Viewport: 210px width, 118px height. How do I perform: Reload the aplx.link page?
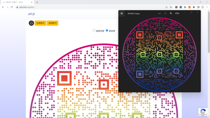pyautogui.click(x=12, y=7)
